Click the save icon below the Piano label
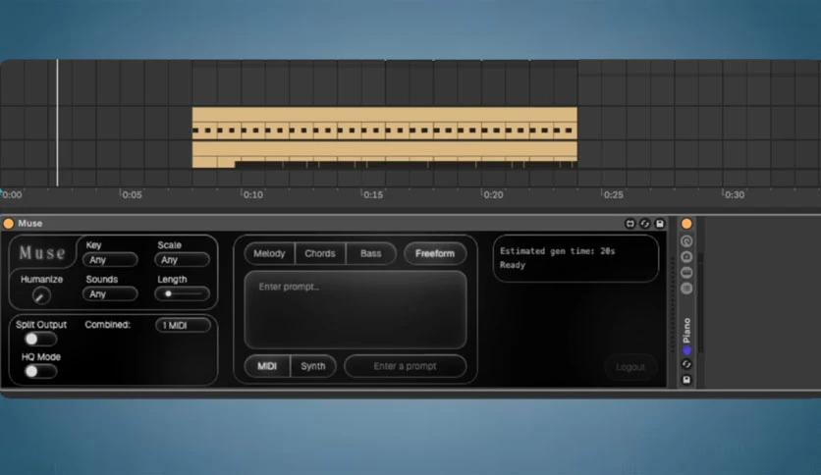 [x=686, y=379]
